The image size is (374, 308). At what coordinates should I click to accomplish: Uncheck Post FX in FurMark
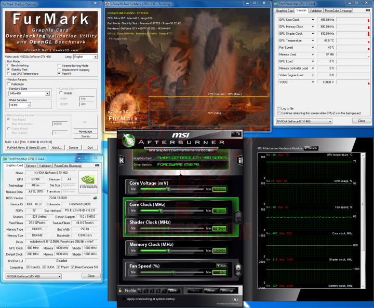click(x=59, y=74)
